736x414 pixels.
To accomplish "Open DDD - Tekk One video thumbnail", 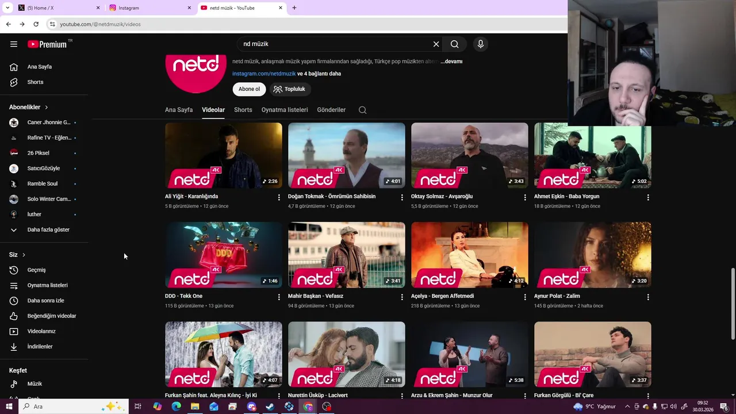I will pyautogui.click(x=224, y=255).
